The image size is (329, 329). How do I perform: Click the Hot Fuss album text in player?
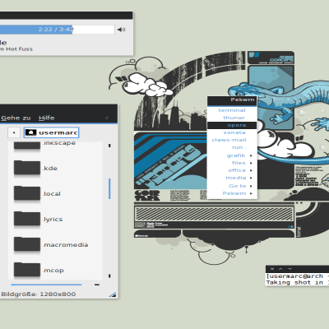(19, 49)
